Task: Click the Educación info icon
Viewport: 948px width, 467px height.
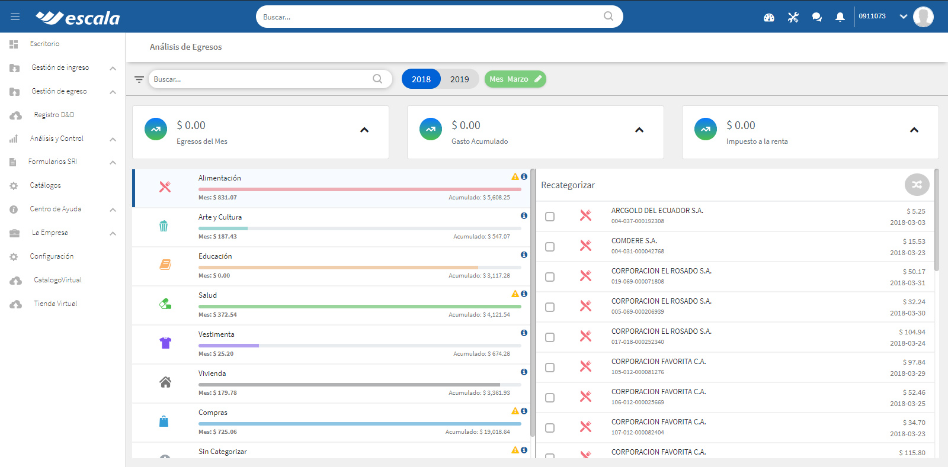Action: click(x=524, y=255)
